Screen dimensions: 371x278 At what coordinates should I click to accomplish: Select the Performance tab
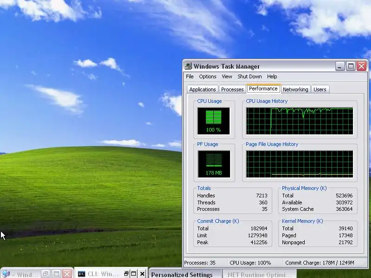[263, 88]
